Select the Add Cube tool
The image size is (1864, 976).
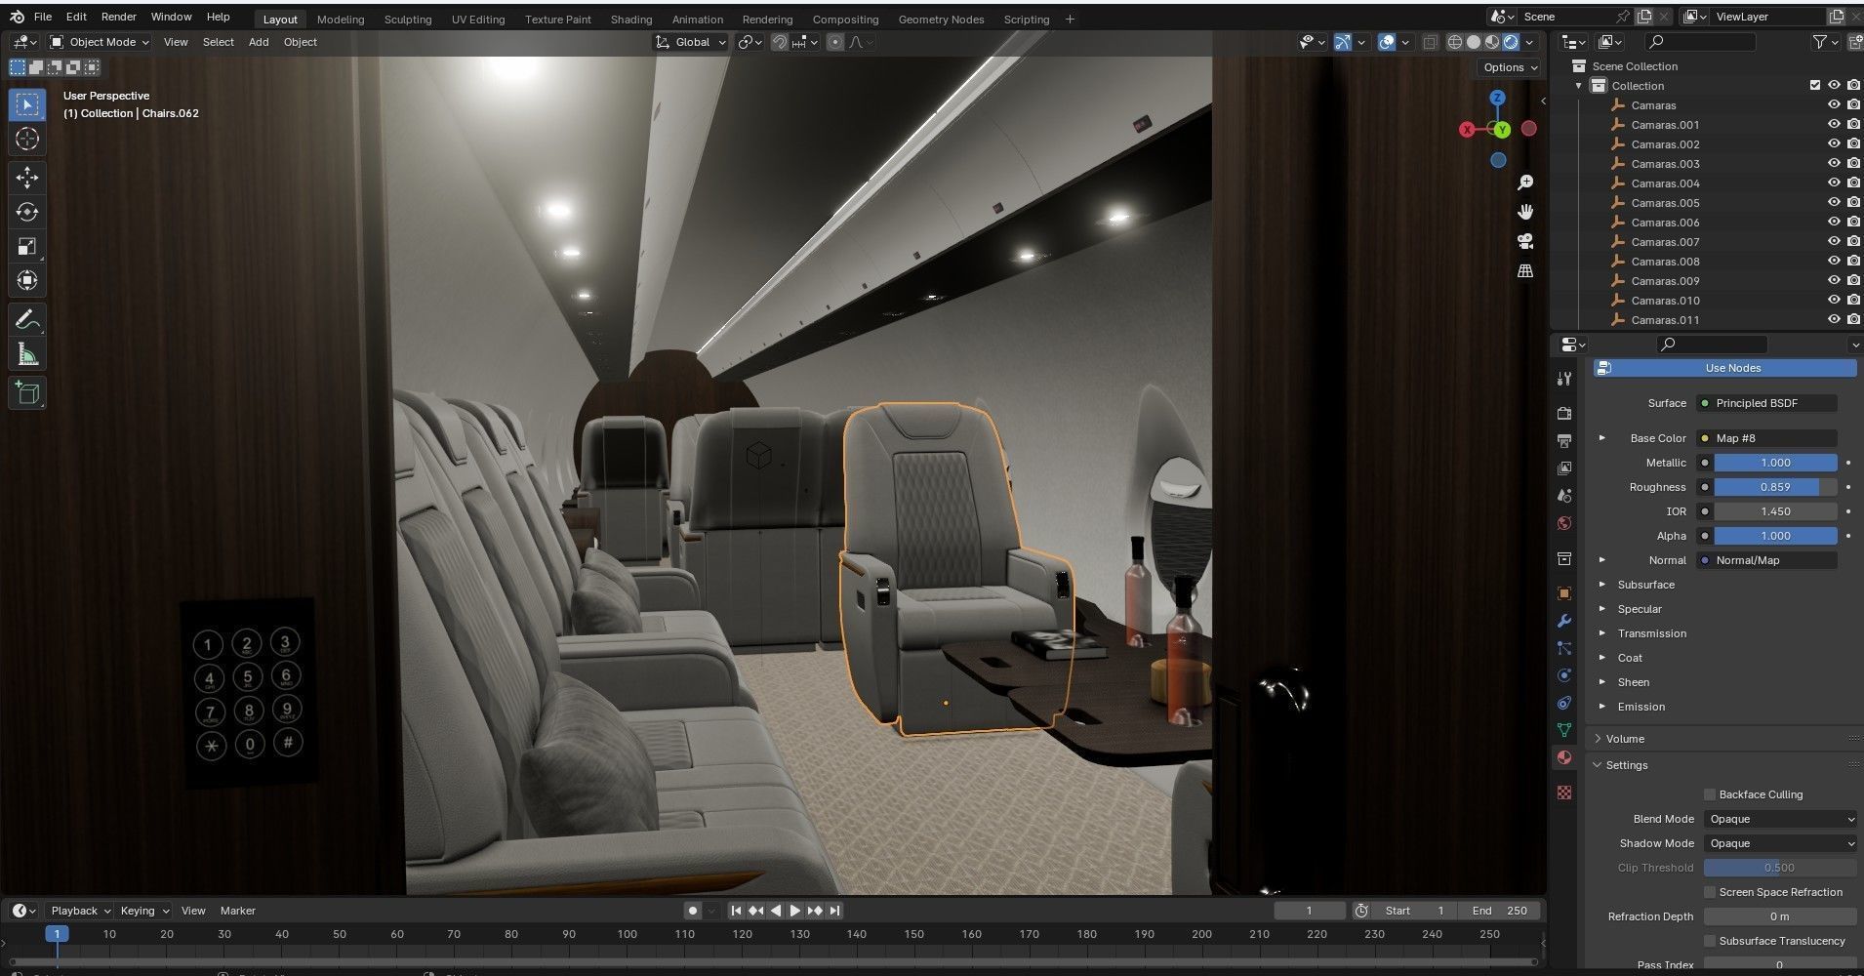pos(27,393)
